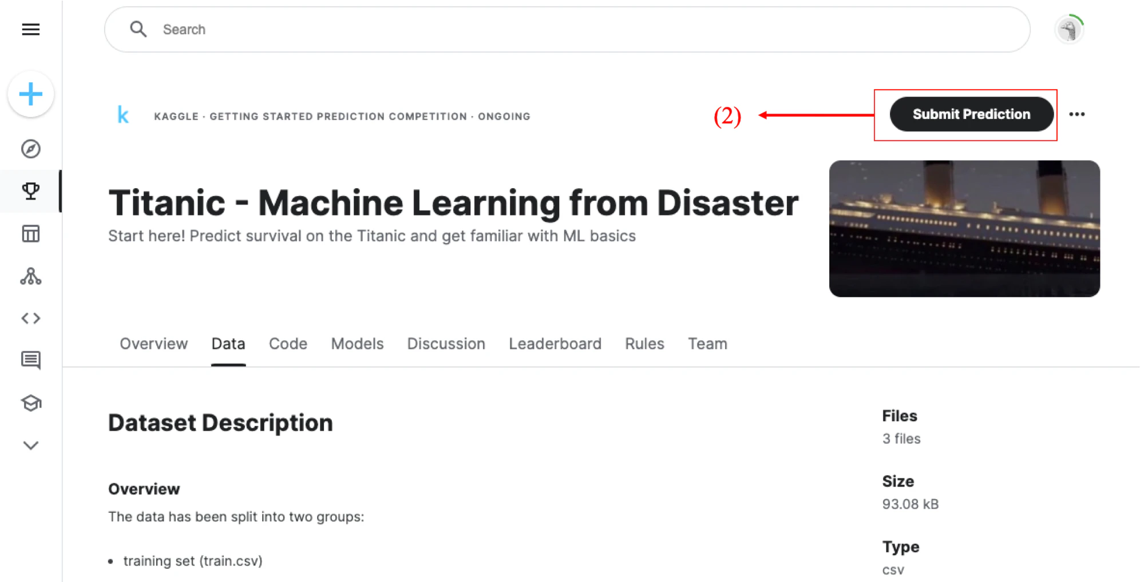
Task: Open the hamburger navigation menu
Action: (x=31, y=29)
